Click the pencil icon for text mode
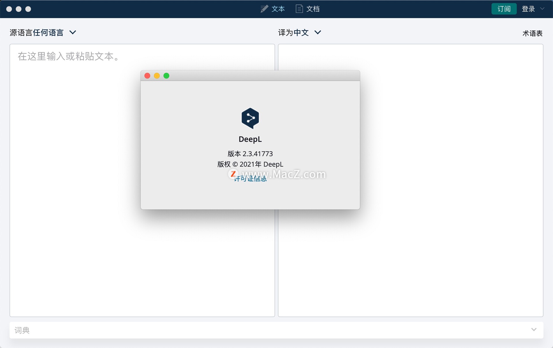The image size is (553, 348). pyautogui.click(x=264, y=9)
